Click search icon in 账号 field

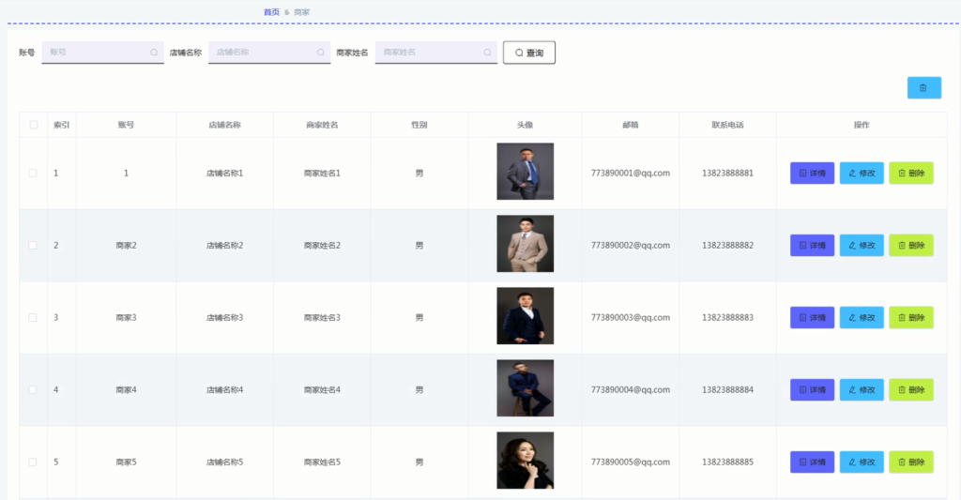[x=154, y=53]
